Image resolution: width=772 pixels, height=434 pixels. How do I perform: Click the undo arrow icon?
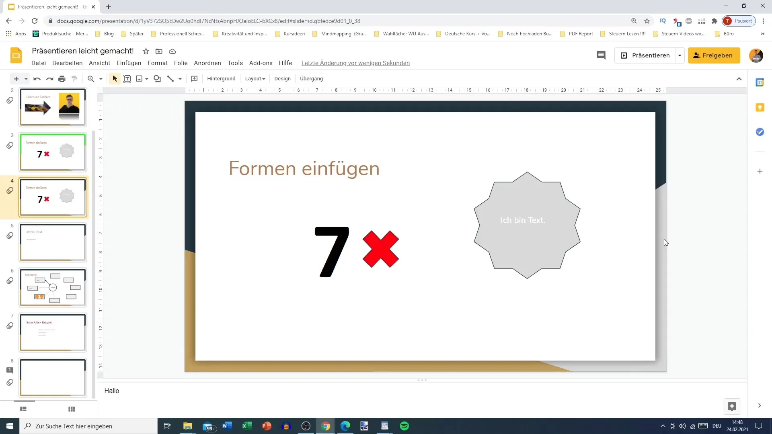point(37,78)
